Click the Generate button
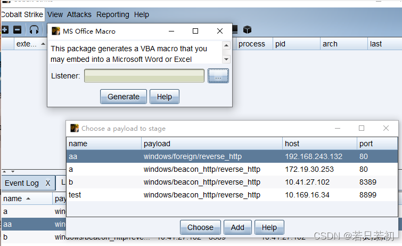402x246 pixels. click(x=124, y=97)
